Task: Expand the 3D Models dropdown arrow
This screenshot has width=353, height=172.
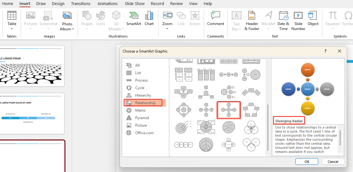Action: 123,29
